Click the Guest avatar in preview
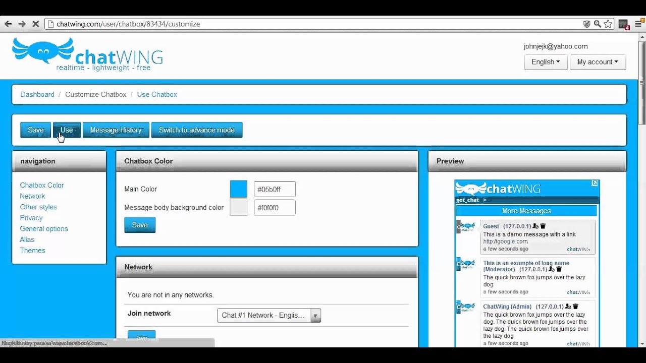This screenshot has width=646, height=363. (x=466, y=226)
